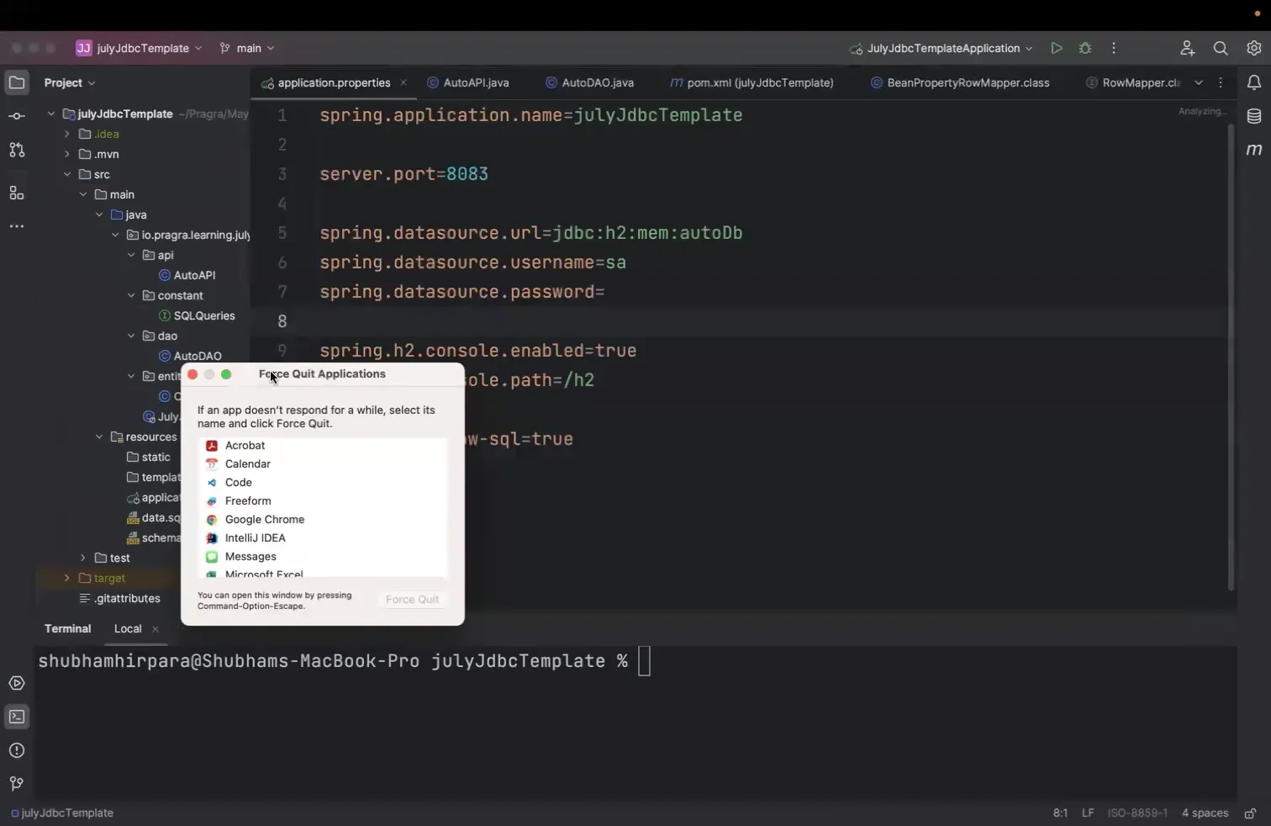Select IntelliJ IDEA in Force Quit list
The height and width of the screenshot is (826, 1271).
[x=323, y=537]
